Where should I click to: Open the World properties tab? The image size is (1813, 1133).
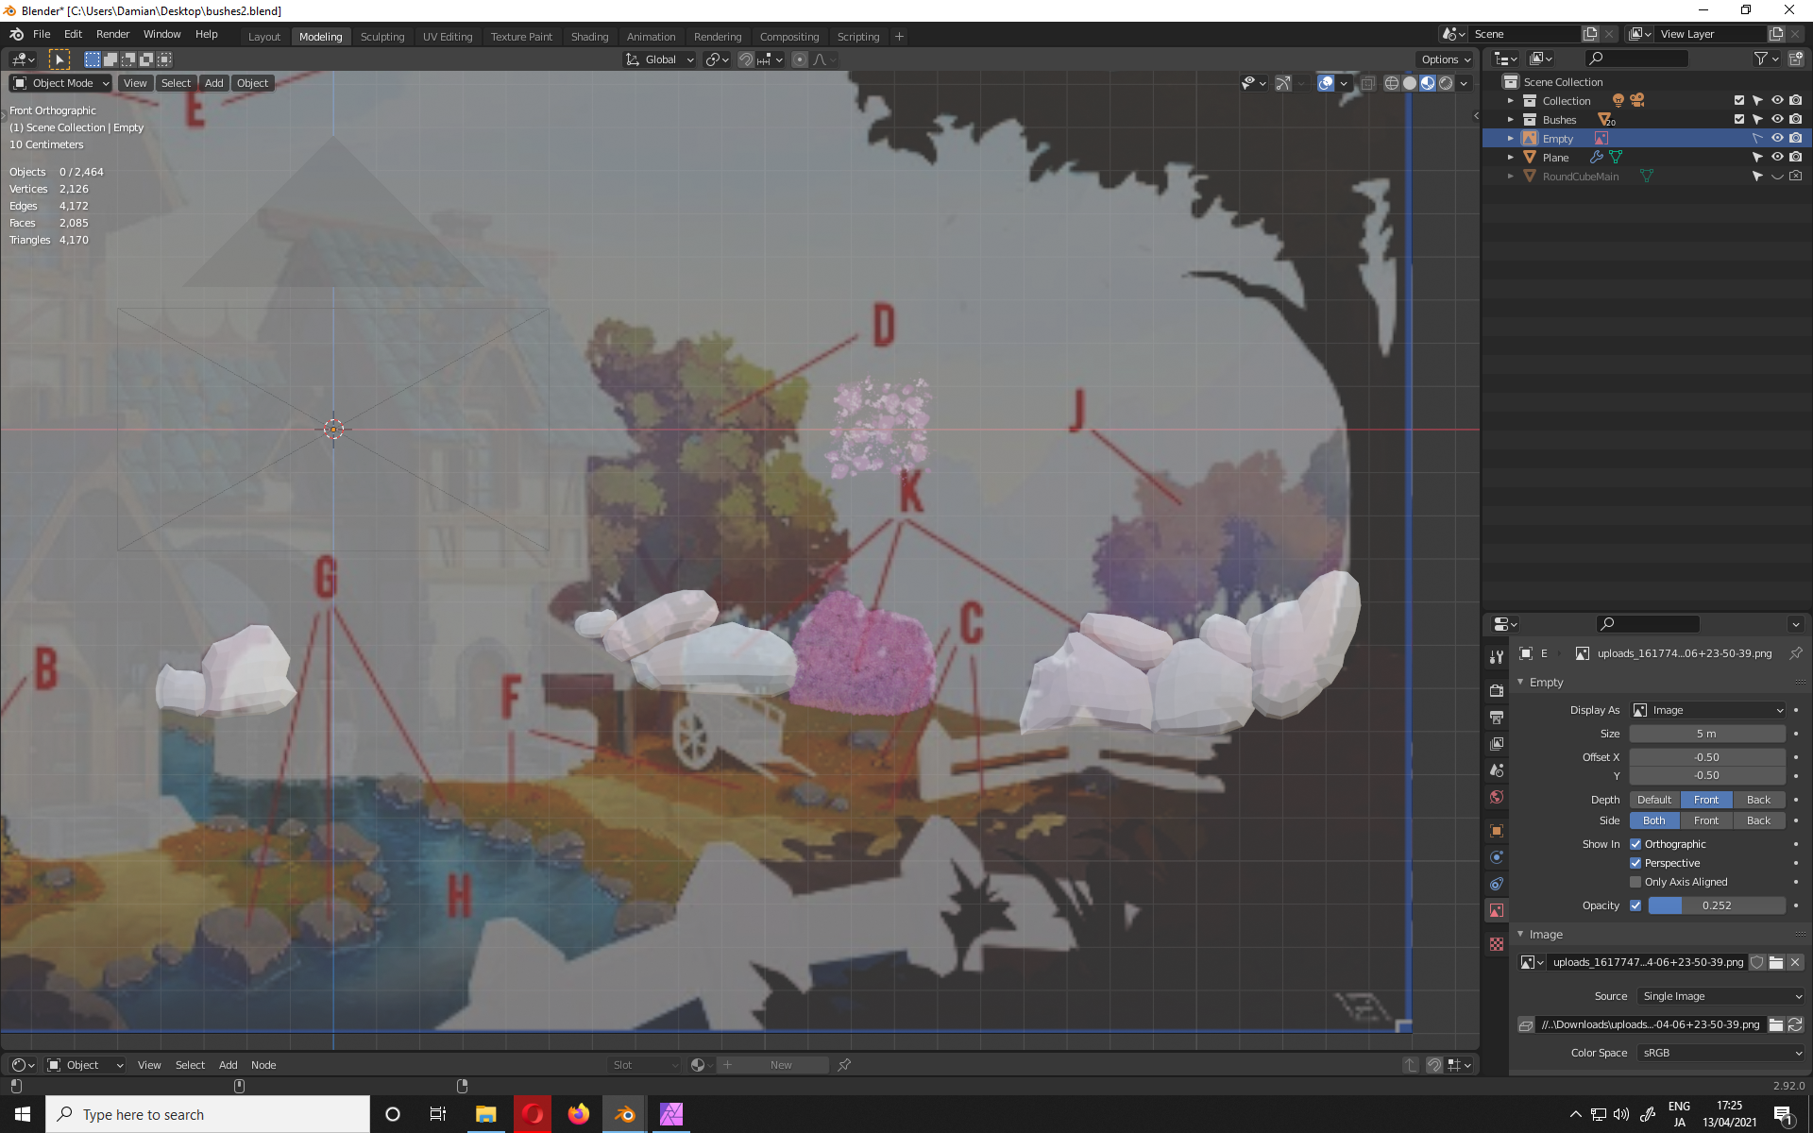click(1497, 797)
